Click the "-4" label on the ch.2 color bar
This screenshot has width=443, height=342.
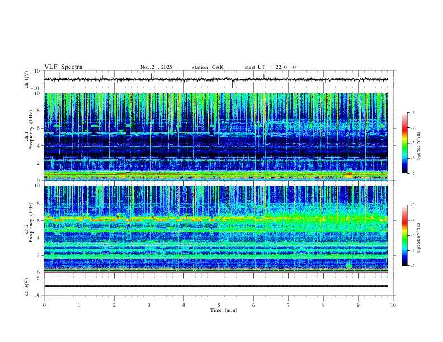(412, 220)
